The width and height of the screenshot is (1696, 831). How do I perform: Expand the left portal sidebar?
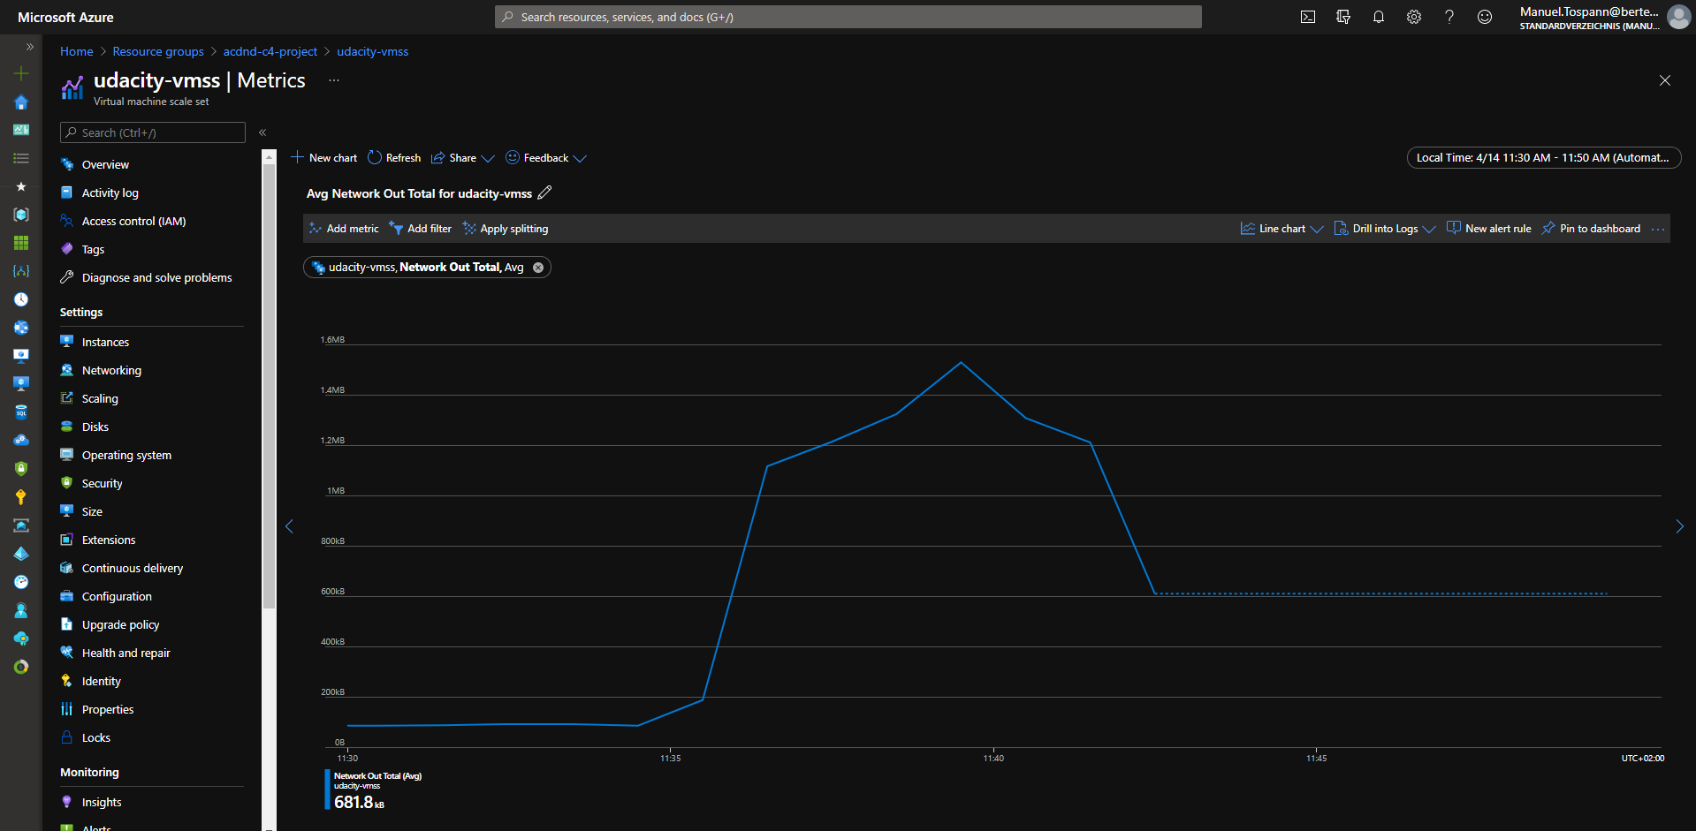29,47
